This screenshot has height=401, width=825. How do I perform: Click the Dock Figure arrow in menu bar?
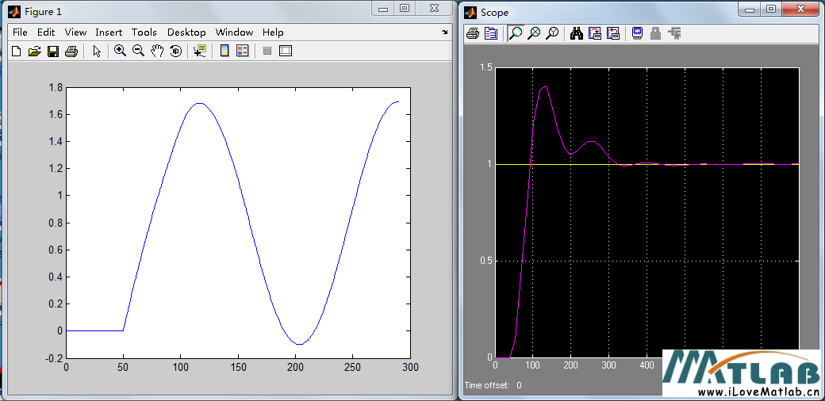444,32
